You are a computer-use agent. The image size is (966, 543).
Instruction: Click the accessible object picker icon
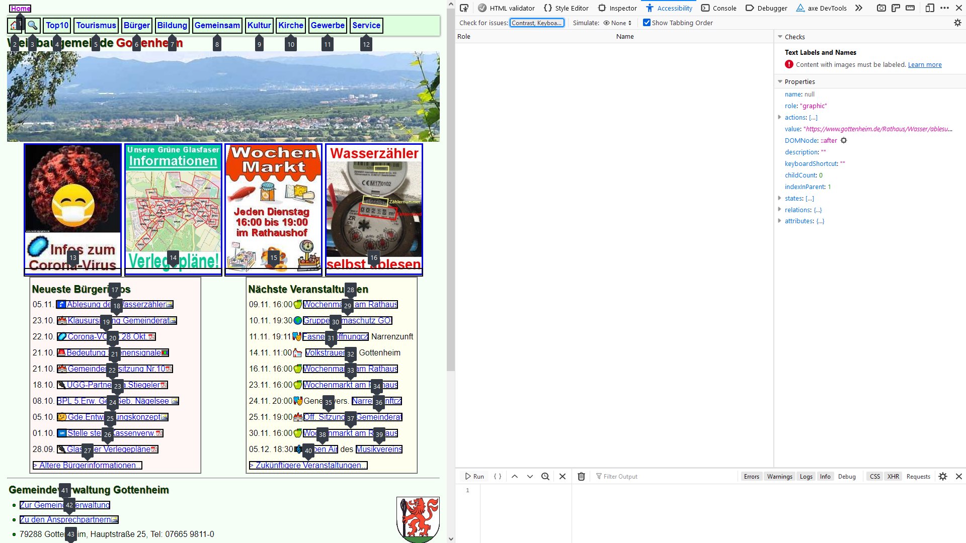click(x=464, y=8)
